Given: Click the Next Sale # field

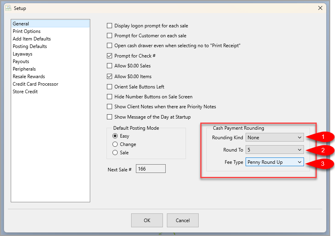Looking at the screenshot, I should click(x=151, y=169).
